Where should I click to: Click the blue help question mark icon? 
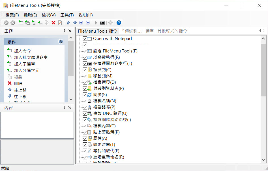pos(119,23)
